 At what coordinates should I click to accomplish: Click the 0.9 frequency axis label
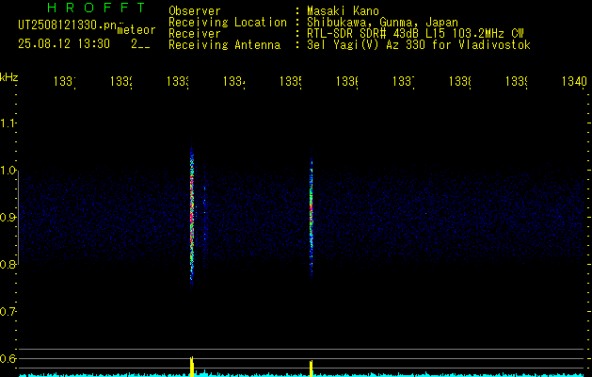[x=8, y=218]
